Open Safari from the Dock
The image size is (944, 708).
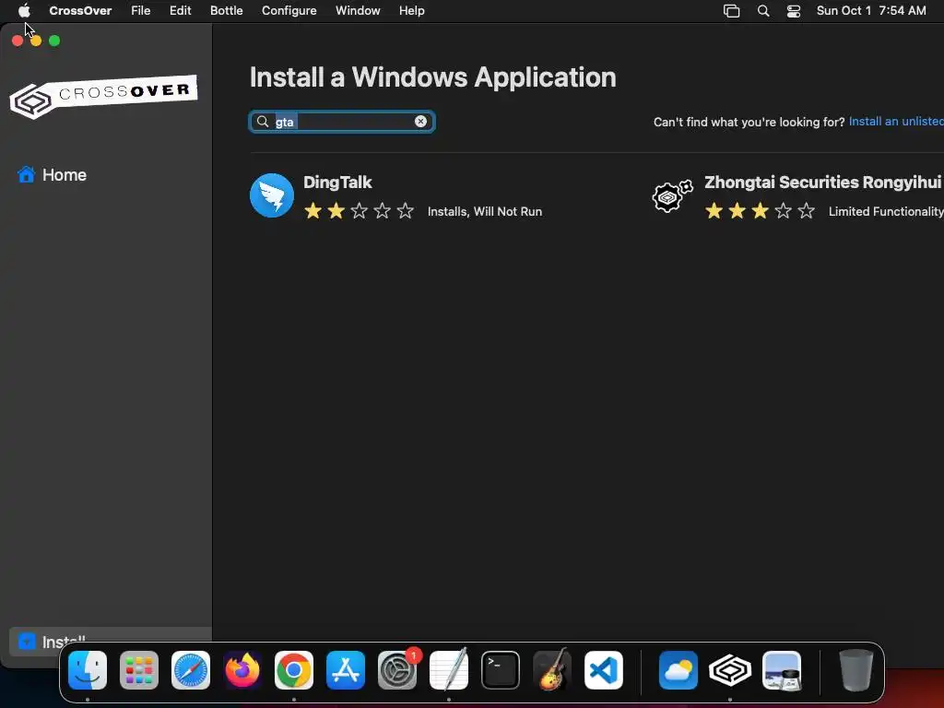pos(191,670)
